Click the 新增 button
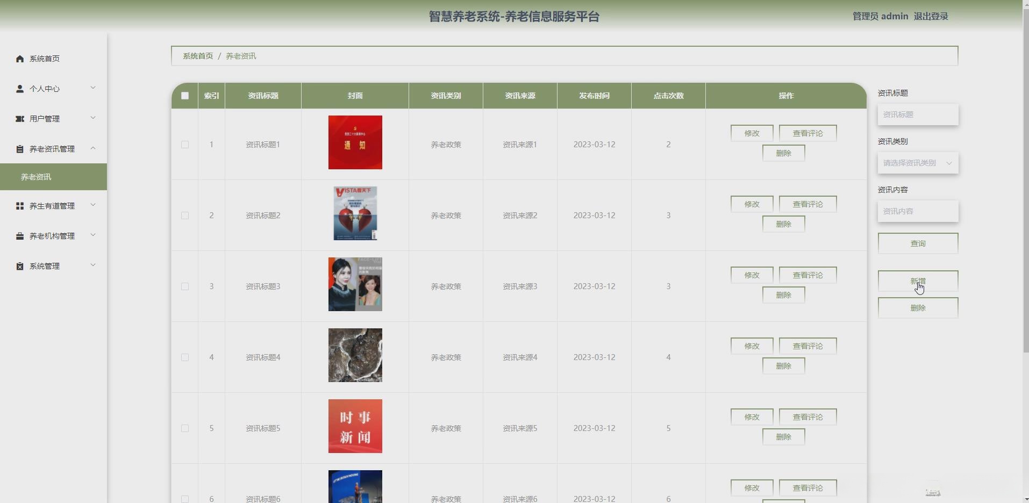Viewport: 1029px width, 503px height. (x=918, y=281)
